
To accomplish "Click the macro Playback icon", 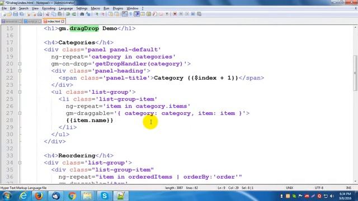I will (187, 14).
